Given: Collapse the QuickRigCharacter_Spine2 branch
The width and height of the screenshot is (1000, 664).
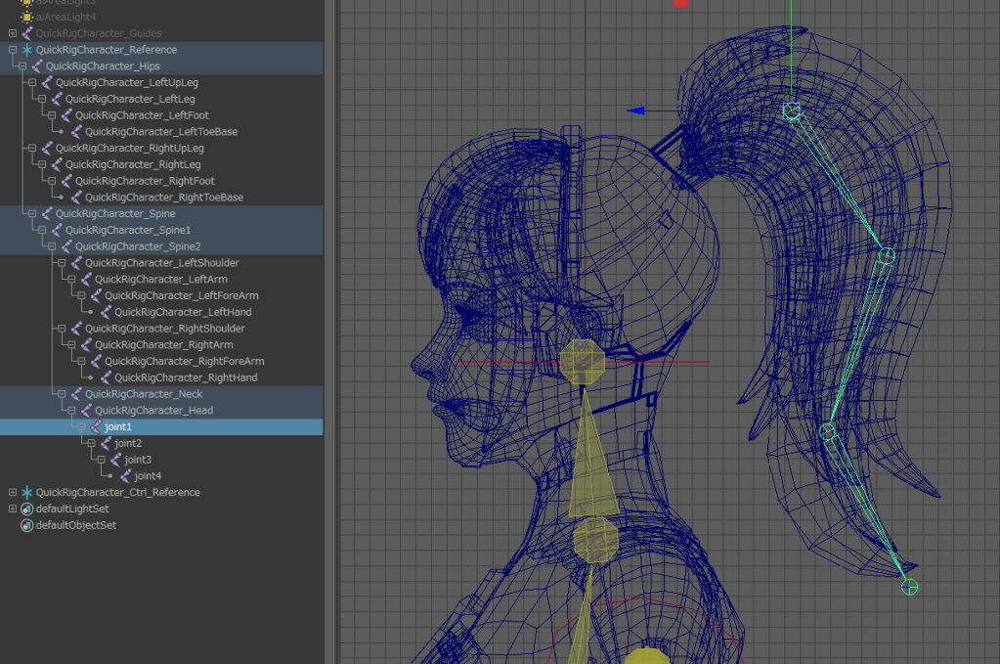Looking at the screenshot, I should coord(52,246).
